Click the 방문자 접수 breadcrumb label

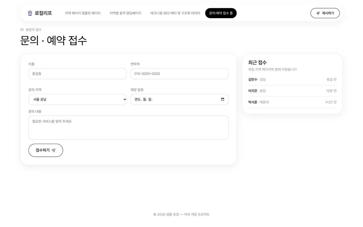pyautogui.click(x=34, y=30)
